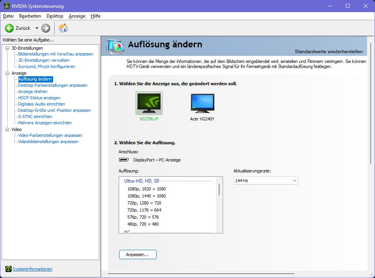Viewport: 375px width, 278px height.
Task: Open Videobildeinstellungen anpassen
Action: (x=48, y=142)
